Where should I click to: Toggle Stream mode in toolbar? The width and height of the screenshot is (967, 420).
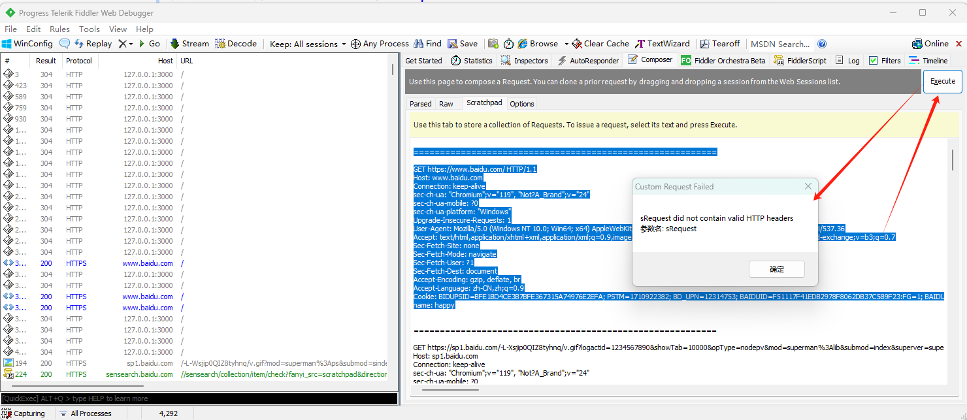(x=189, y=44)
